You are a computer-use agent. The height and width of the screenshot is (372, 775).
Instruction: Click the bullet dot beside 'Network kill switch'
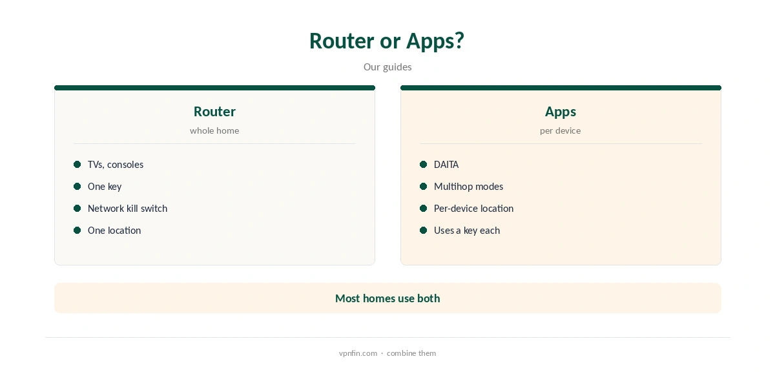click(77, 209)
